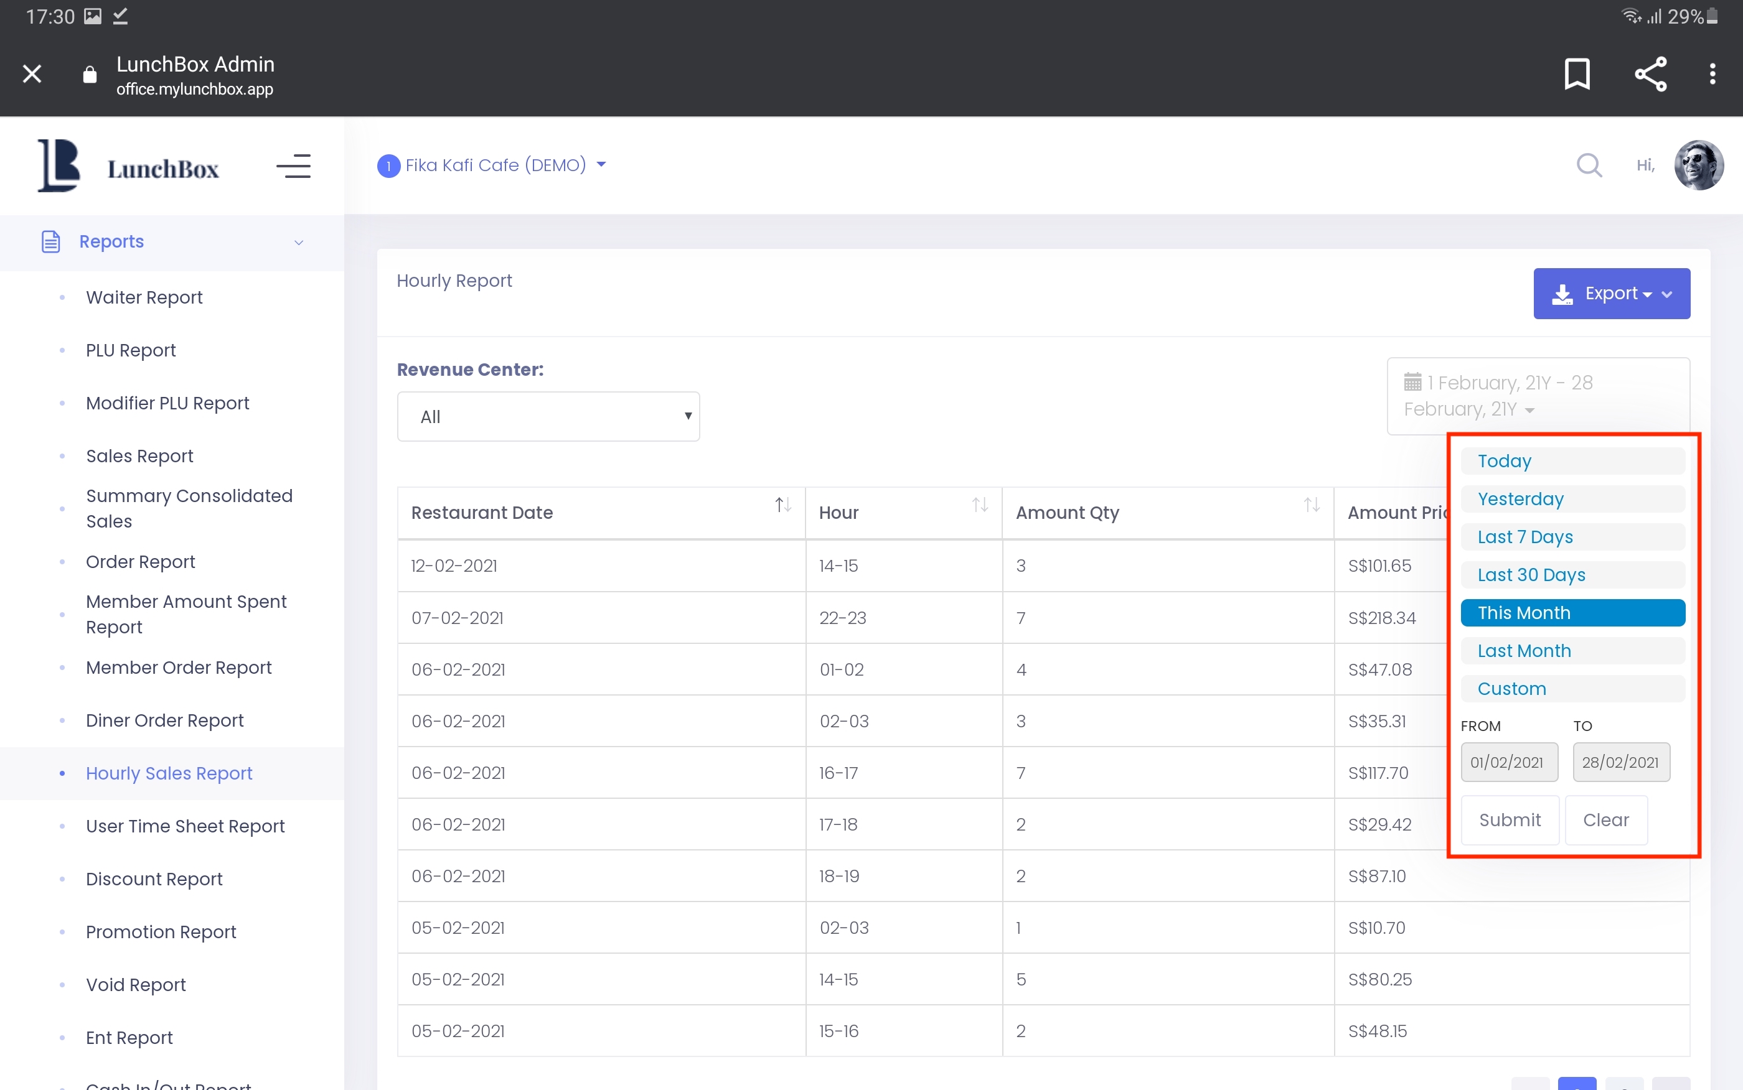1743x1090 pixels.
Task: Open the browser three-dot overflow menu
Action: pos(1712,73)
